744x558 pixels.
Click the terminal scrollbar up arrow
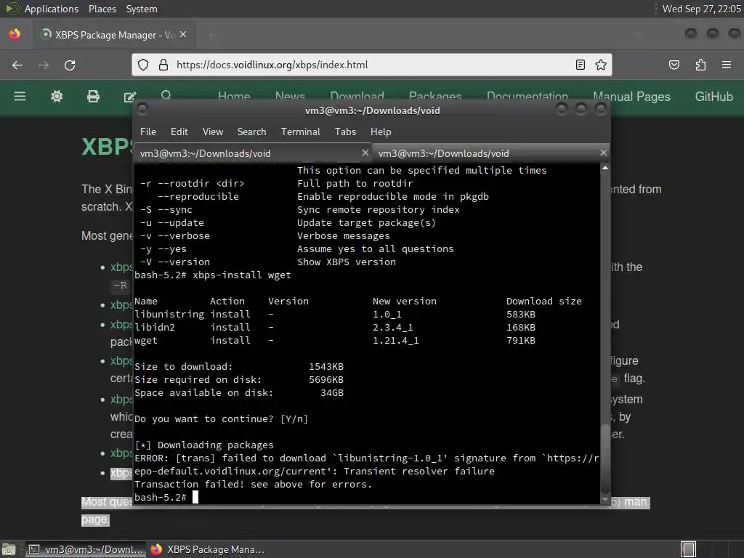[x=605, y=168]
